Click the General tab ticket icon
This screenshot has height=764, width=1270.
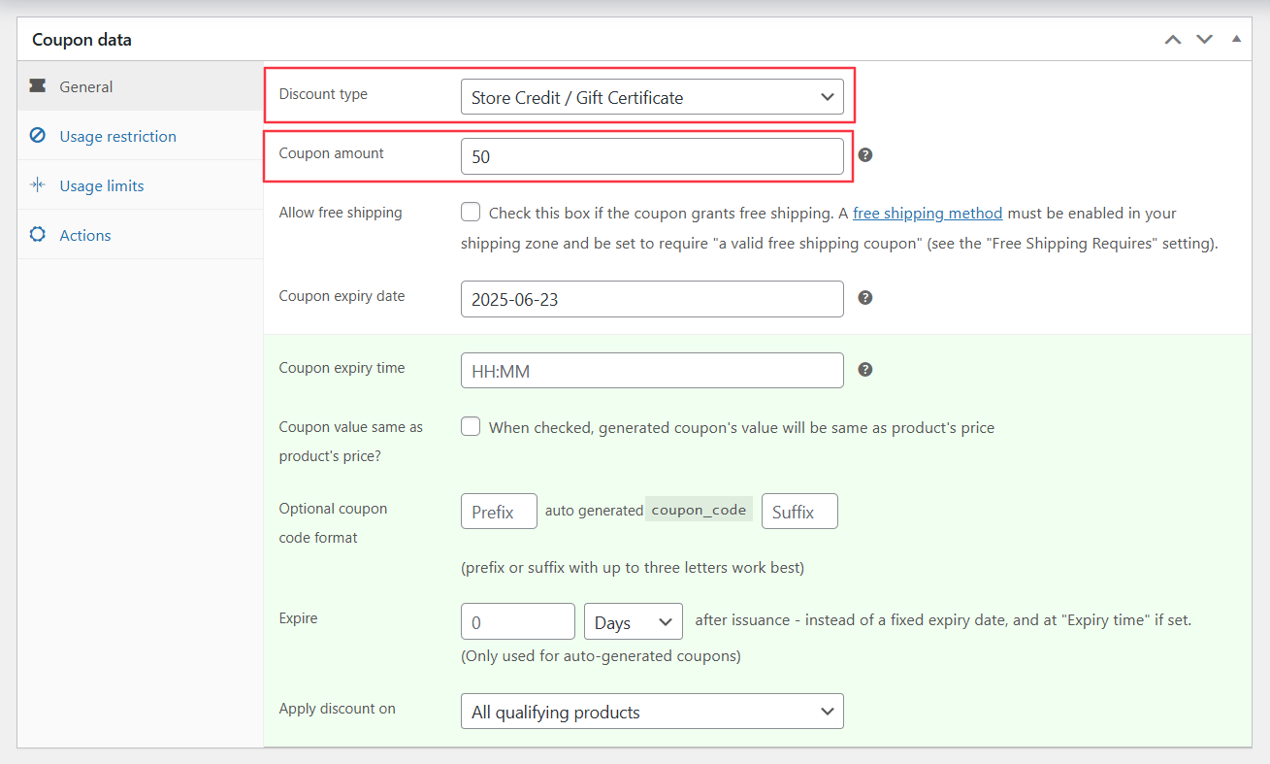[38, 86]
